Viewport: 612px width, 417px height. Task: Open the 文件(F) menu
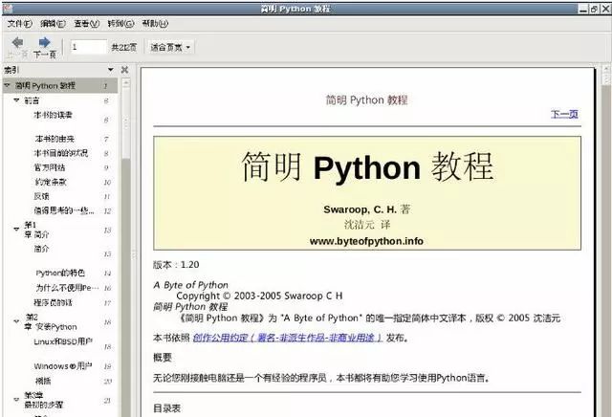[19, 24]
